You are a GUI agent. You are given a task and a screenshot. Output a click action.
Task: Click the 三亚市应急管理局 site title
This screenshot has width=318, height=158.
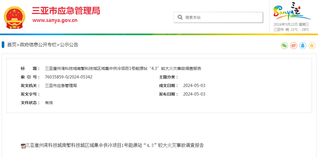66,11
